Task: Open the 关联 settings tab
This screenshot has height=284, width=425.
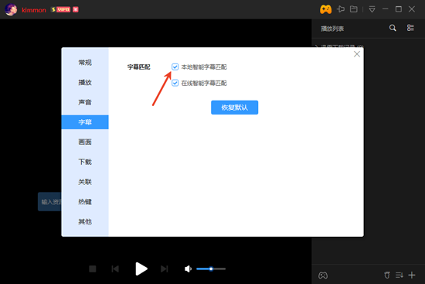Action: click(x=85, y=182)
